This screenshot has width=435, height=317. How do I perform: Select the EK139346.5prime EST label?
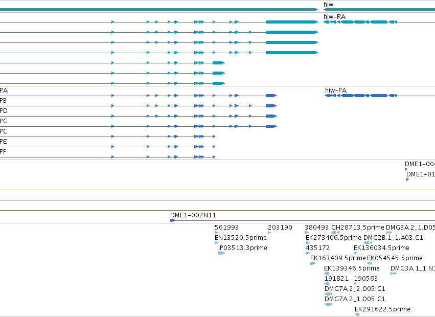[x=352, y=268]
